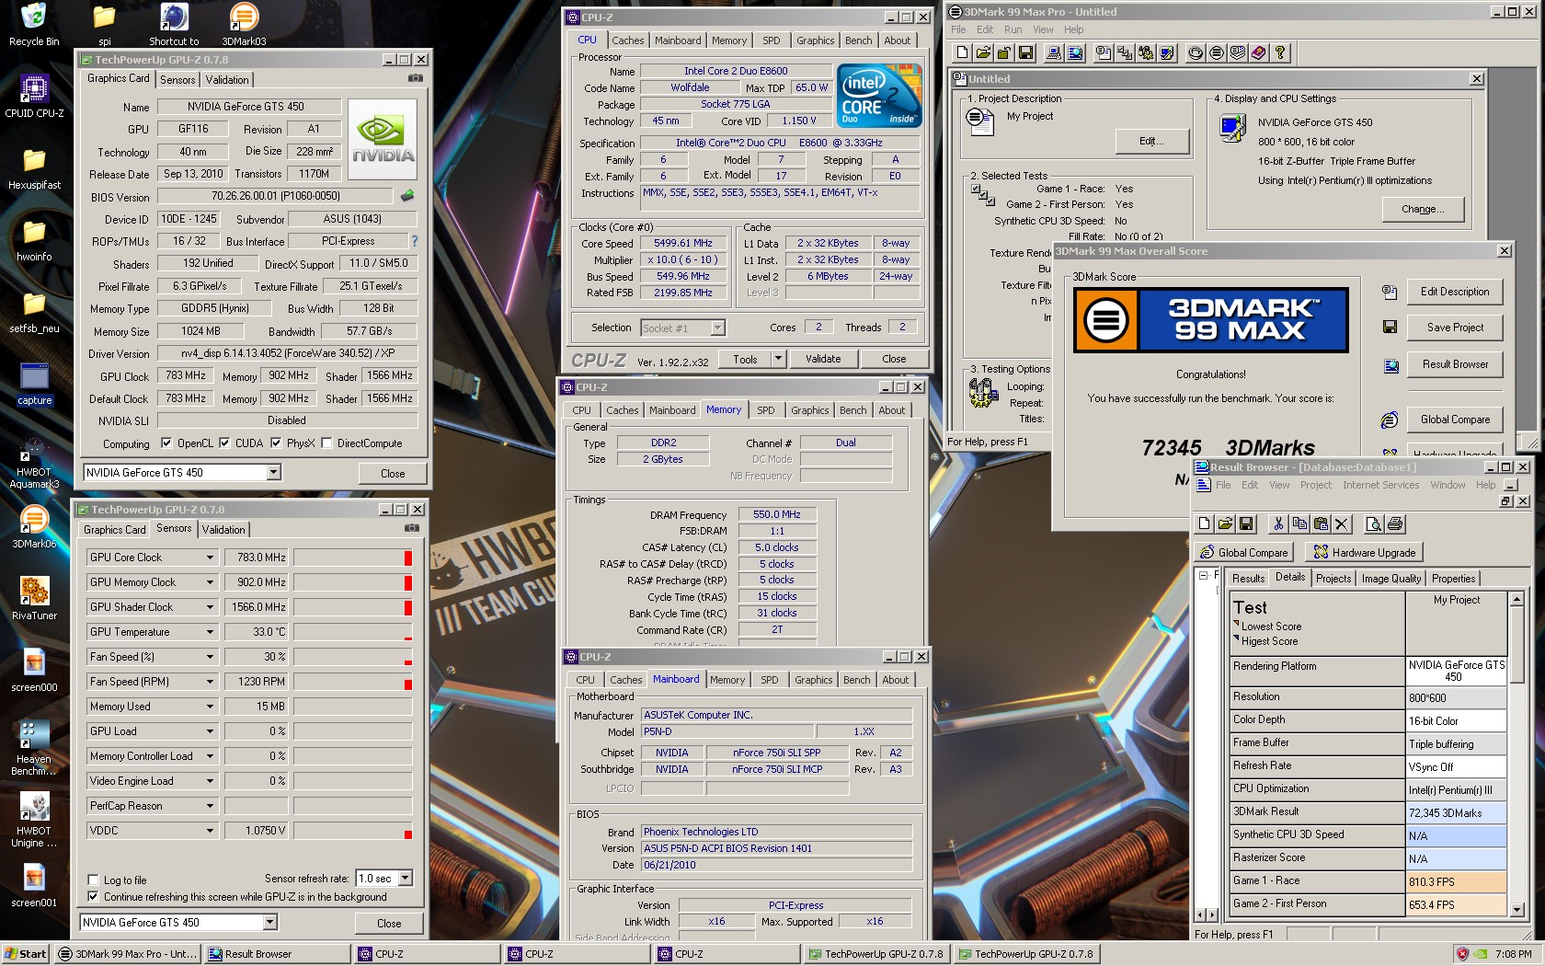Screen dimensions: 1545x966
Task: Click the GPU Core Clock sensor graph
Action: coord(353,558)
